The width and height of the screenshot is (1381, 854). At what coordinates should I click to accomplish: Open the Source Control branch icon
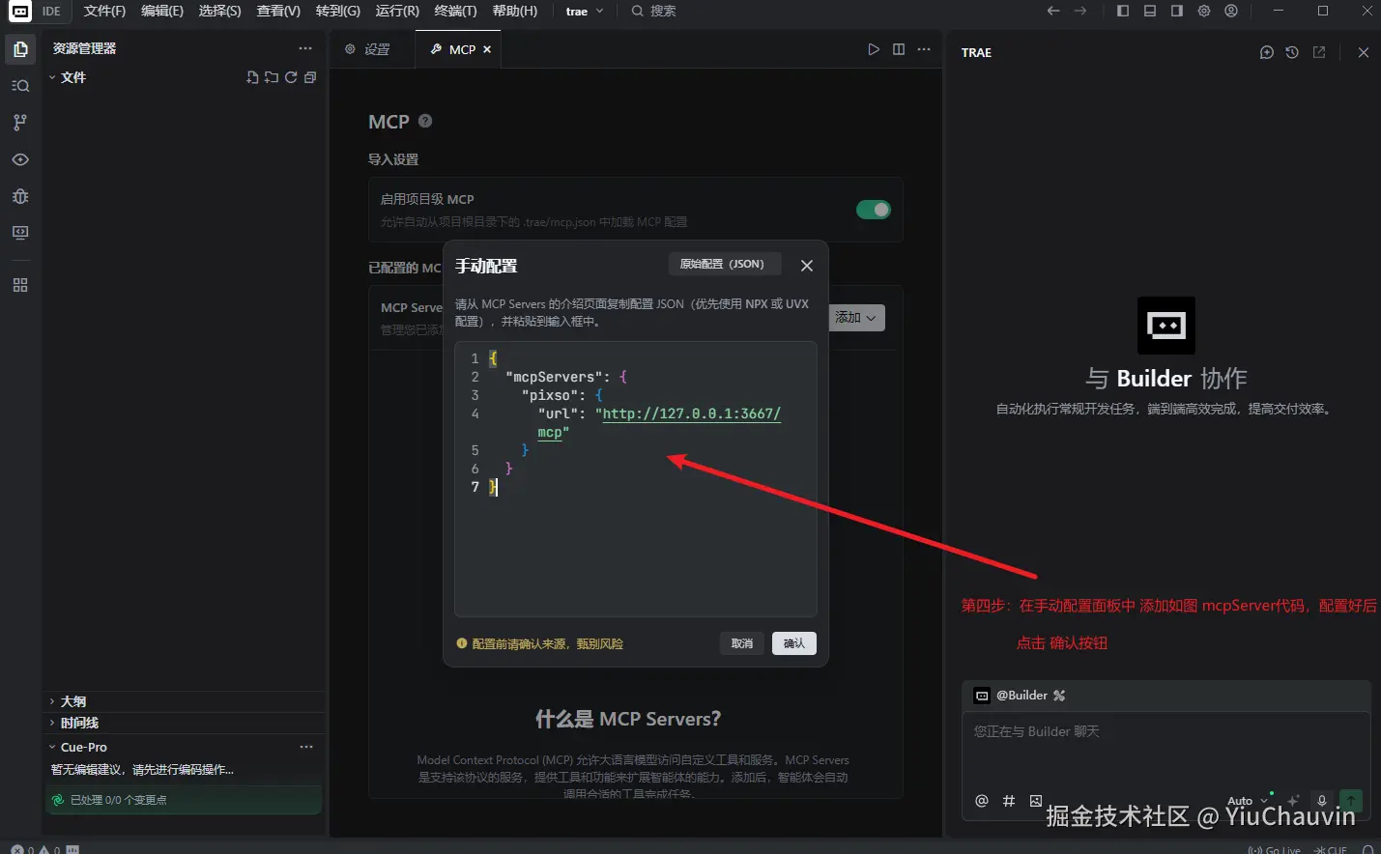(x=20, y=123)
